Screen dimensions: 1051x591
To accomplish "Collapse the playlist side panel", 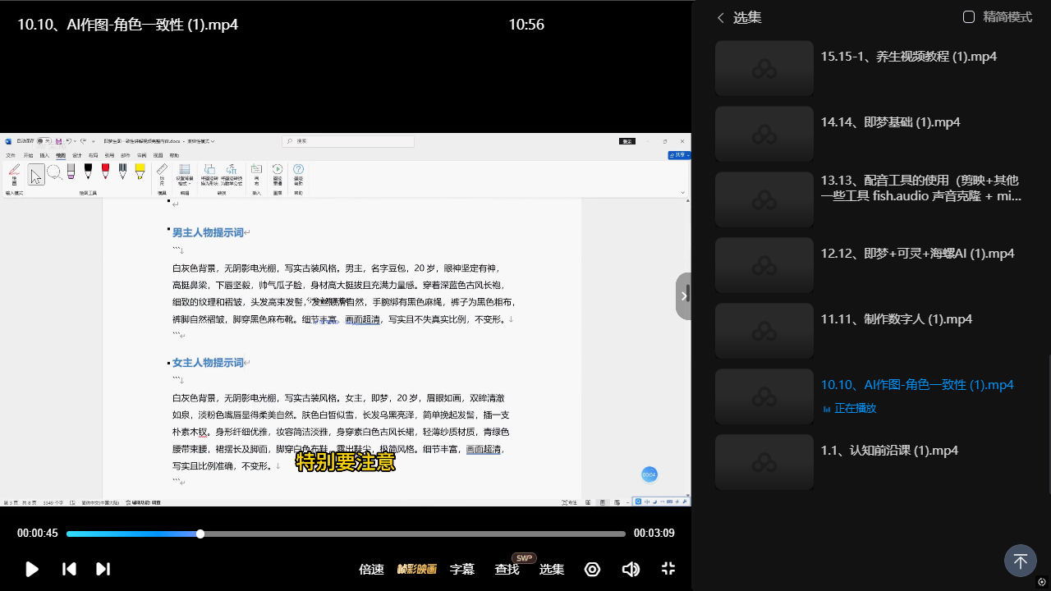I will (x=684, y=296).
